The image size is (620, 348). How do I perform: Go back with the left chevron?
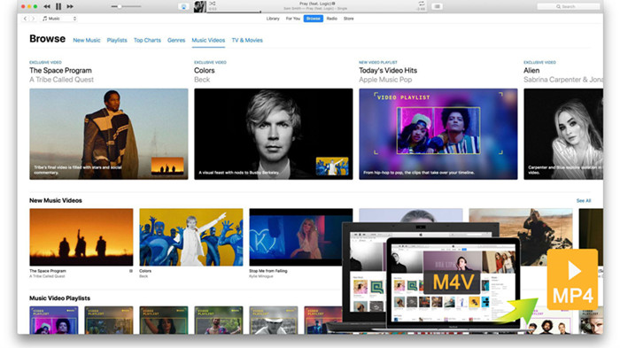pos(26,19)
